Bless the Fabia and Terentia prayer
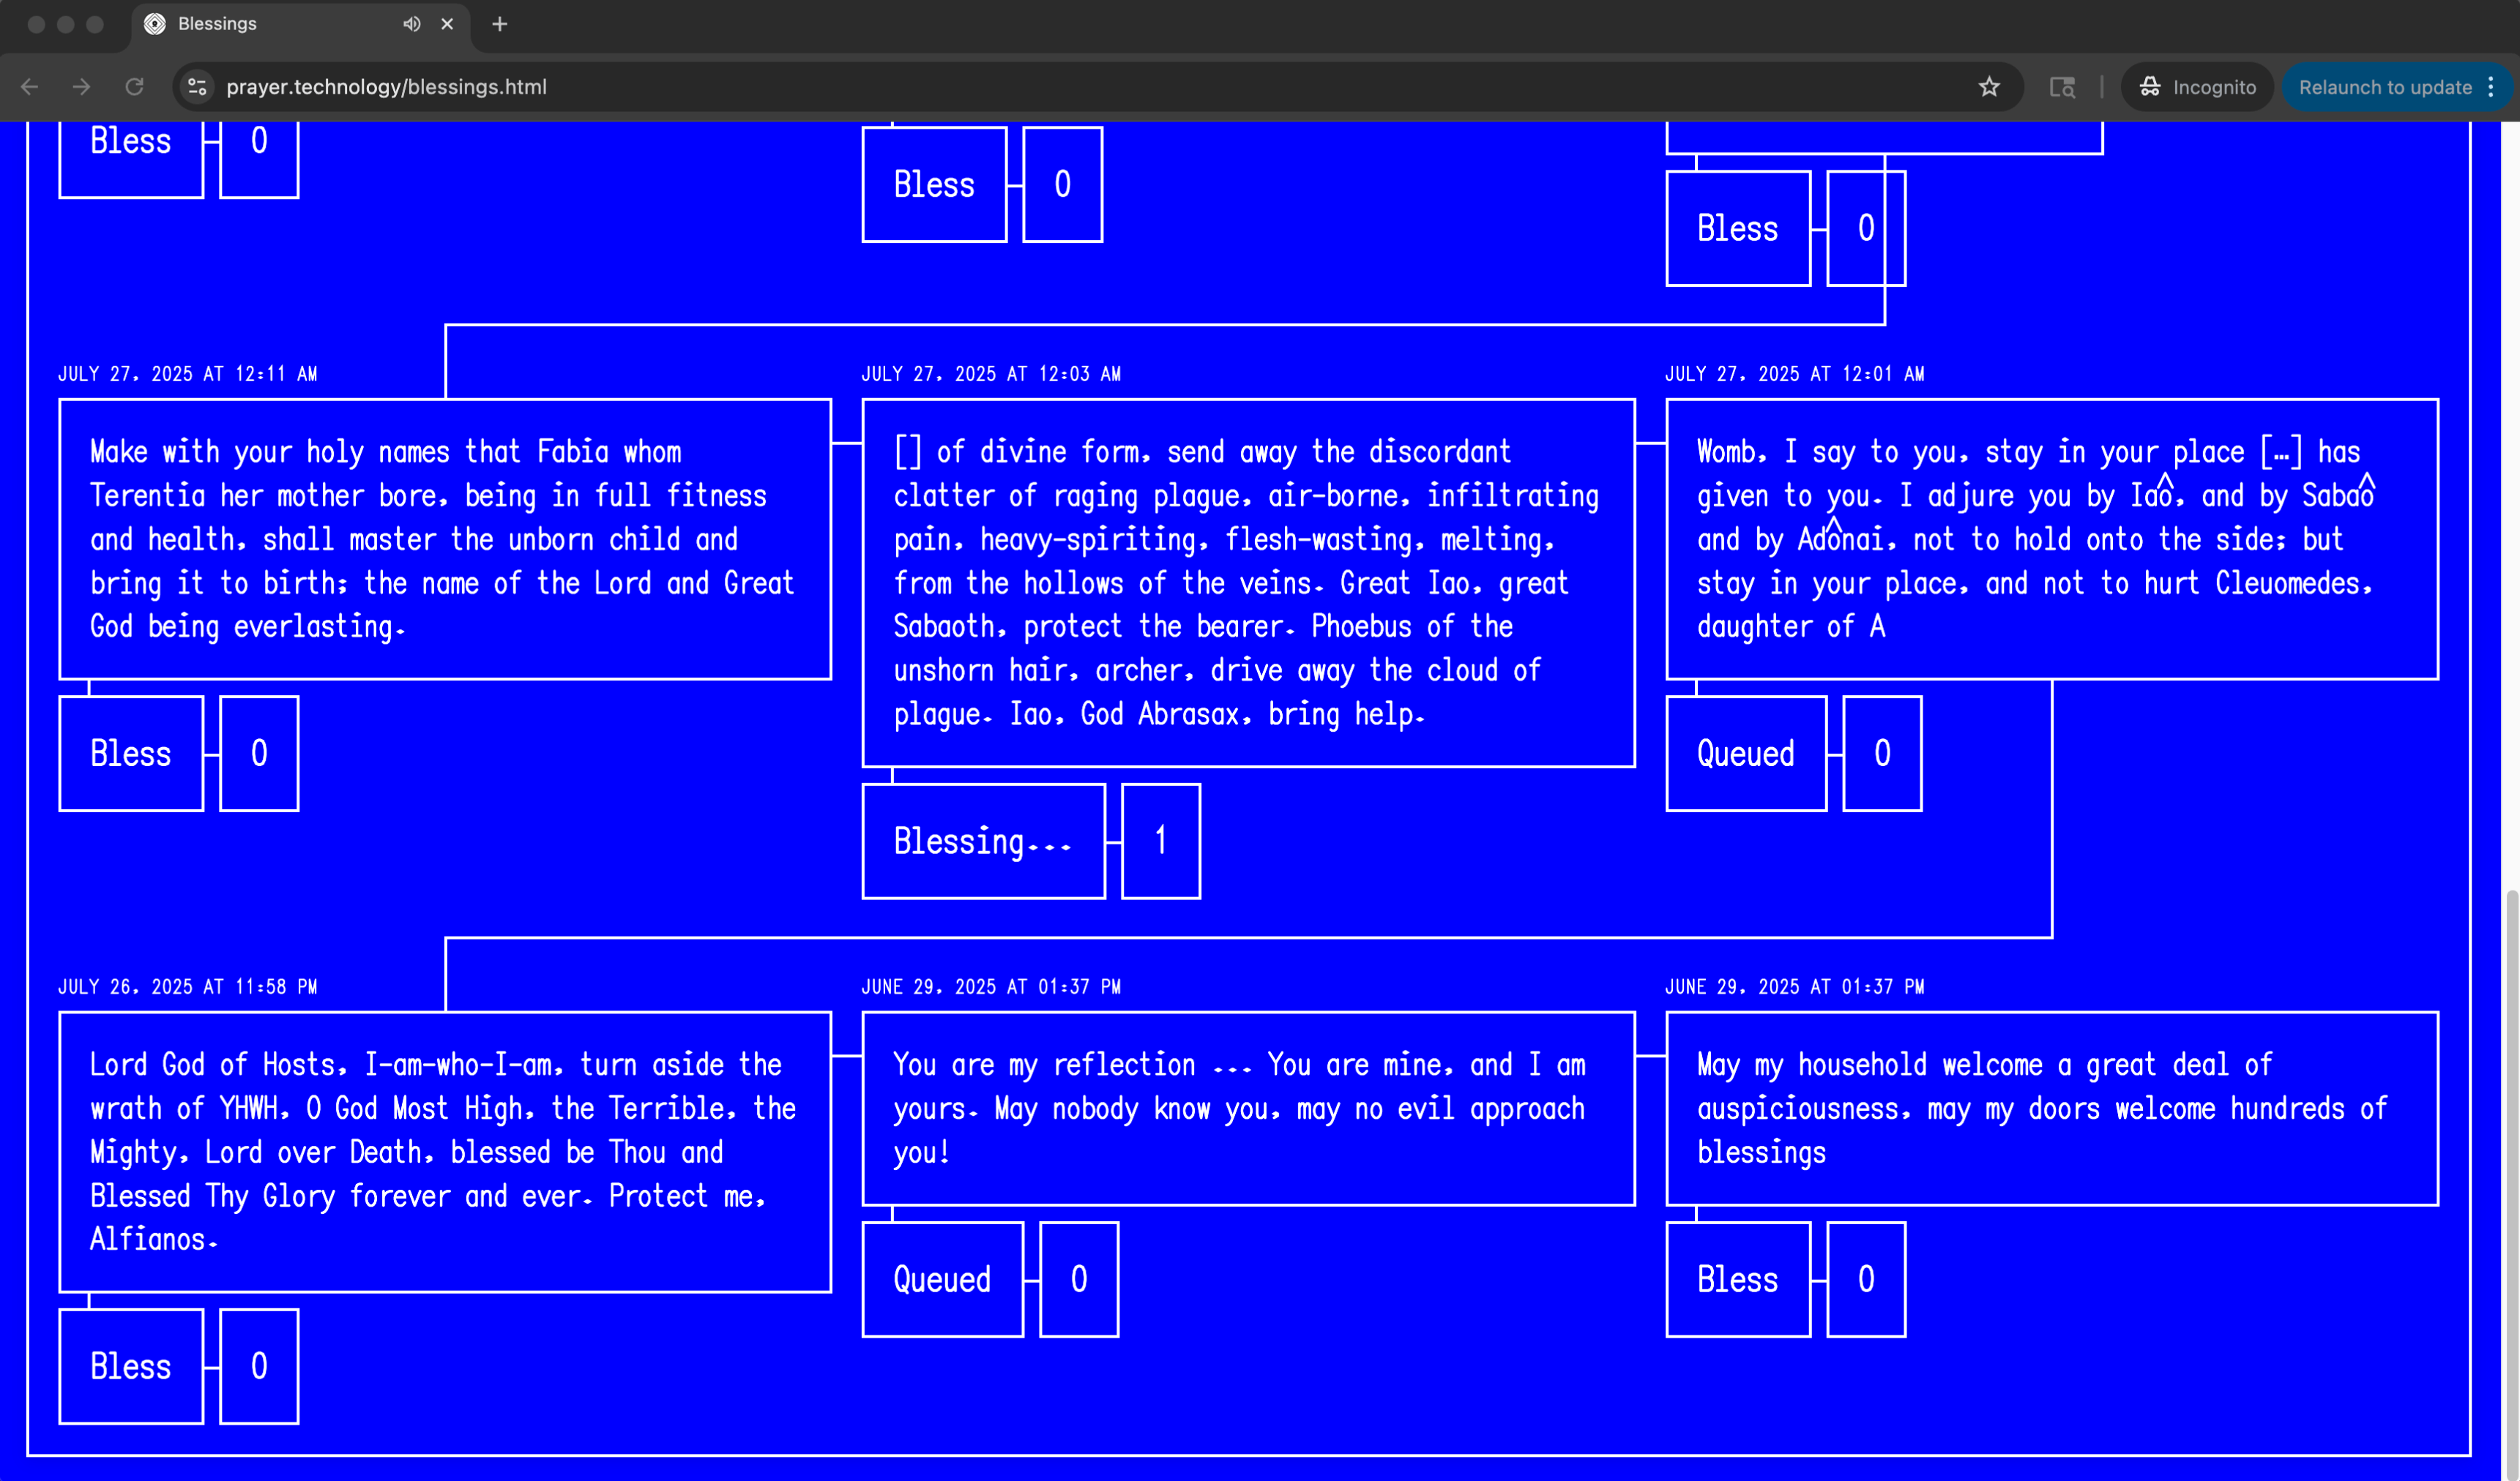The image size is (2520, 1481). [x=131, y=754]
